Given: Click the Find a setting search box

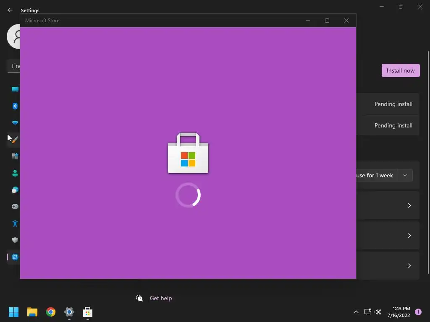Looking at the screenshot, I should coord(14,66).
